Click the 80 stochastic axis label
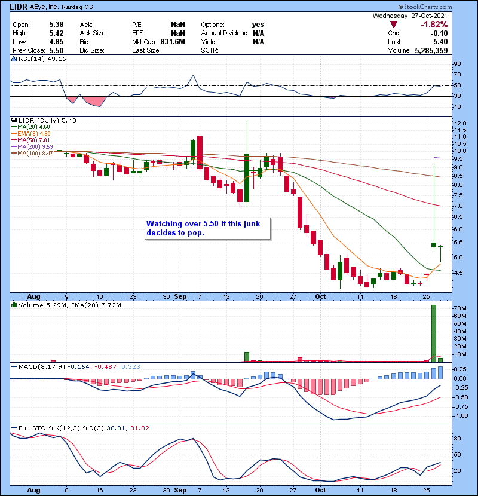This screenshot has height=496, width=478. 458,439
